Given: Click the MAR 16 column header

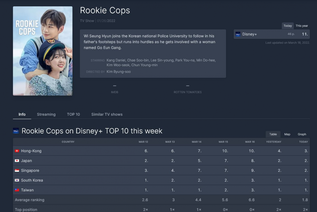Looking at the screenshot, I should 250,142.
